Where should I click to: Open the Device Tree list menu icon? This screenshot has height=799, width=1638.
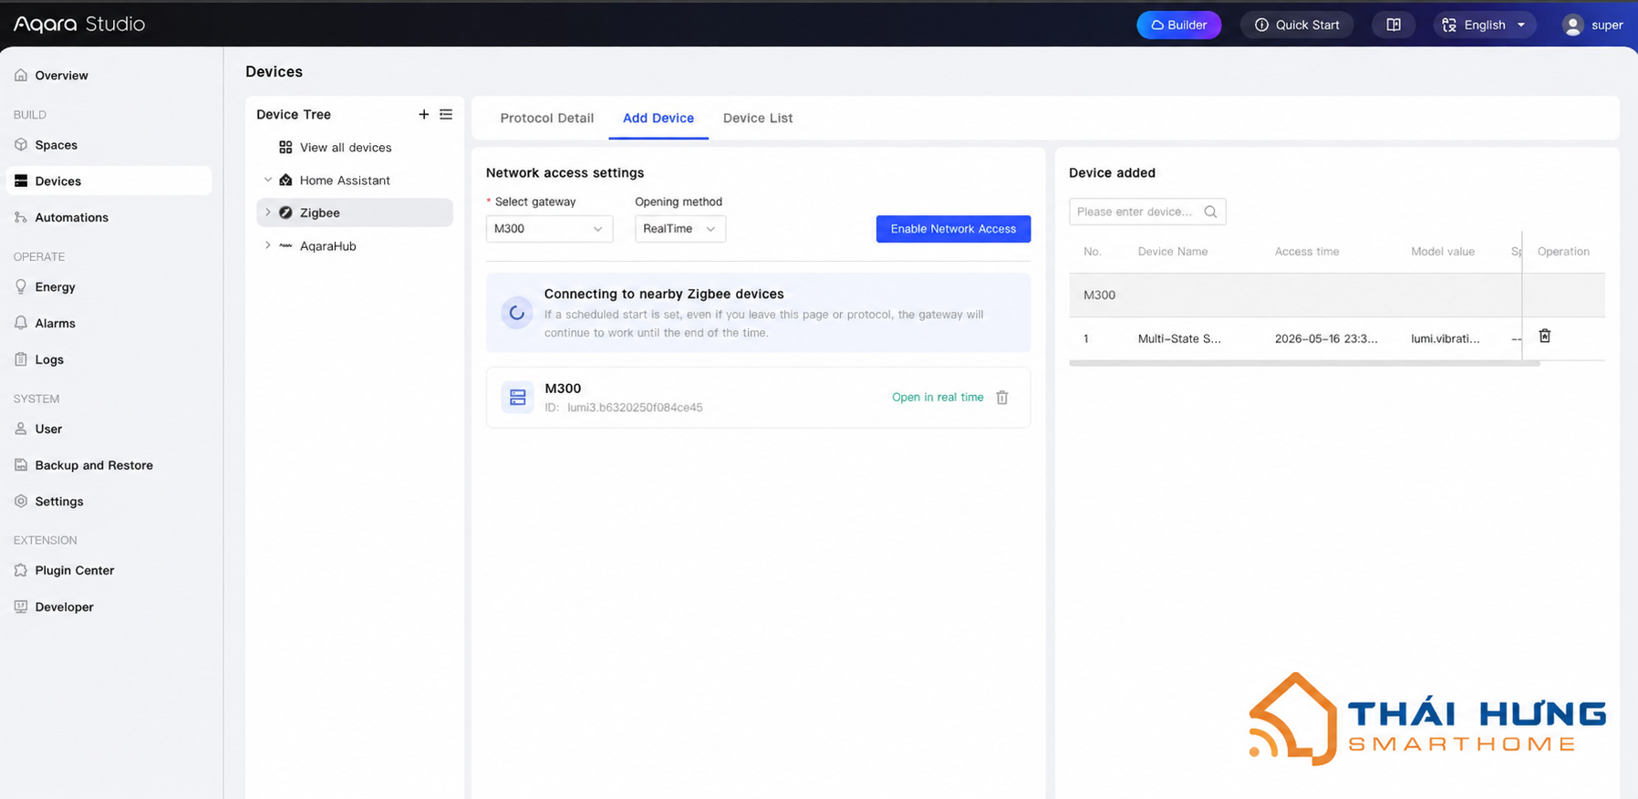point(446,114)
